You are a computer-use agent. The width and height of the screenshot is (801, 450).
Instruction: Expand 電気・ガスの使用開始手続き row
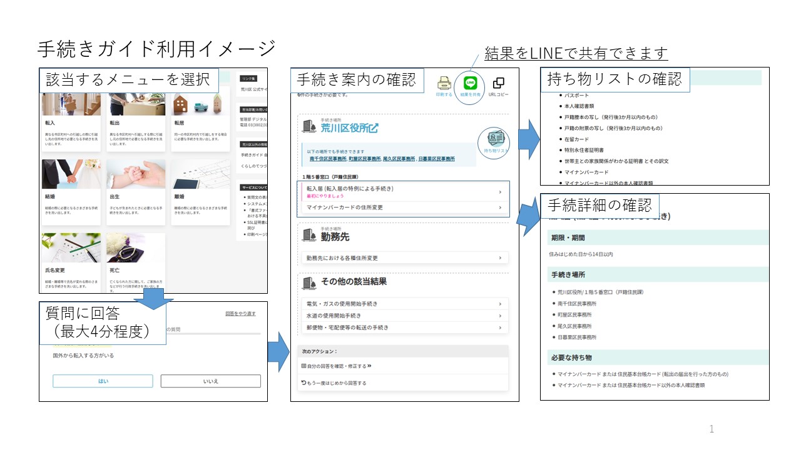coord(404,304)
